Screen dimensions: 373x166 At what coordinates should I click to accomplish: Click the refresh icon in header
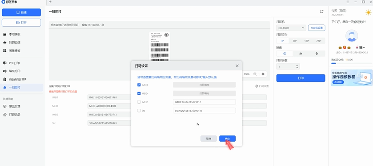tap(321, 12)
